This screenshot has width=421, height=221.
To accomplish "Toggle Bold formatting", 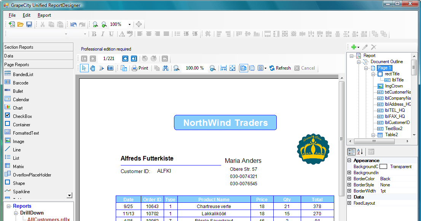I will (x=94, y=34).
